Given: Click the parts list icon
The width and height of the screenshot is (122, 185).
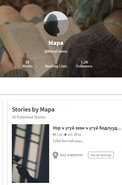Looking at the screenshot, I should (x=76, y=135).
